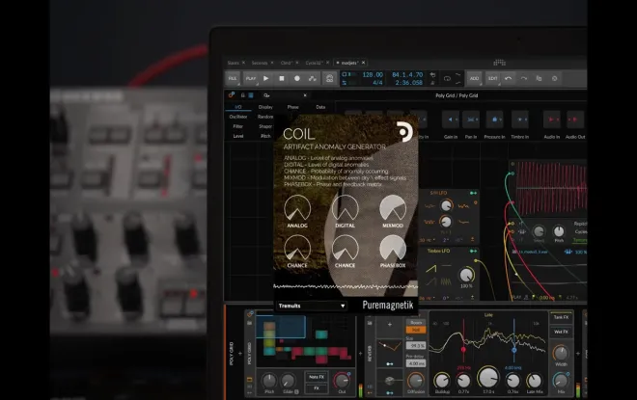637x400 pixels.
Task: Select the Display module category tab
Action: coord(265,107)
